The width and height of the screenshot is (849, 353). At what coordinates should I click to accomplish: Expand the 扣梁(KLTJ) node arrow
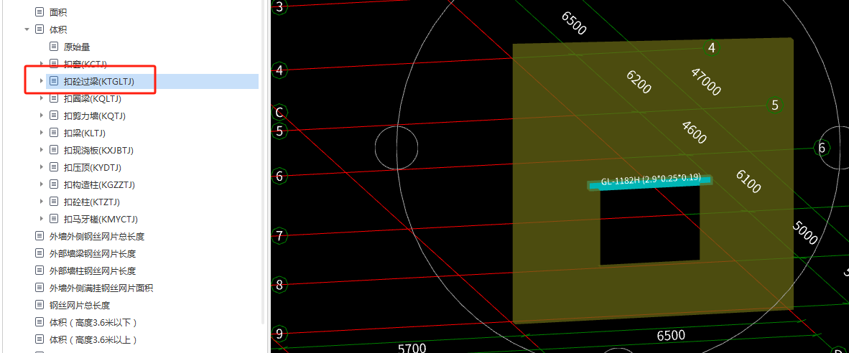coord(42,133)
